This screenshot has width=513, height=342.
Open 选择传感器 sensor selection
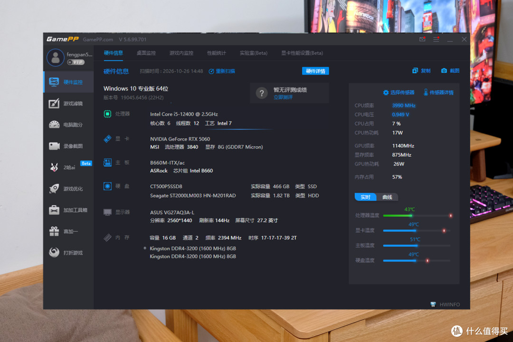(x=399, y=93)
